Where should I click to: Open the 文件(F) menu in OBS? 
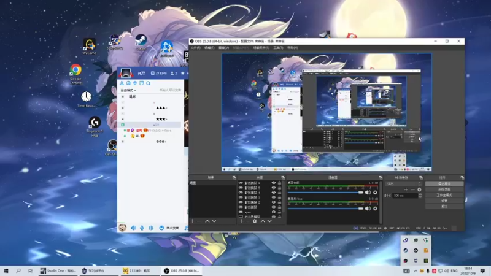pos(195,48)
